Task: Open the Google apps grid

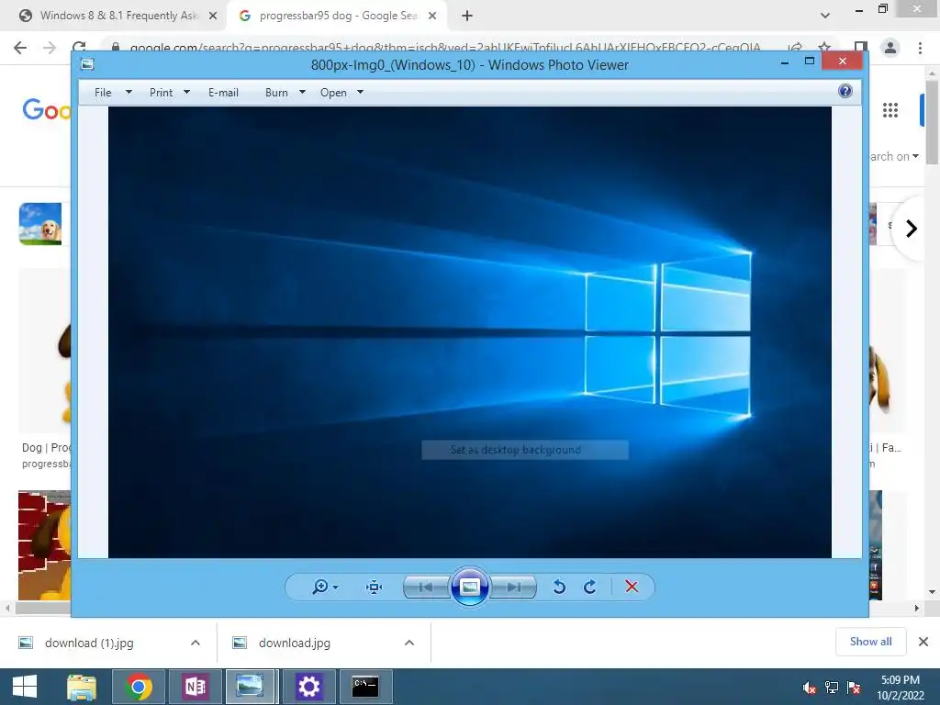Action: 890,110
